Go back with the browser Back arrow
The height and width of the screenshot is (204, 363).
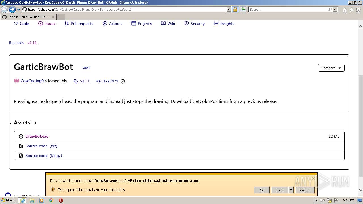(5, 9)
